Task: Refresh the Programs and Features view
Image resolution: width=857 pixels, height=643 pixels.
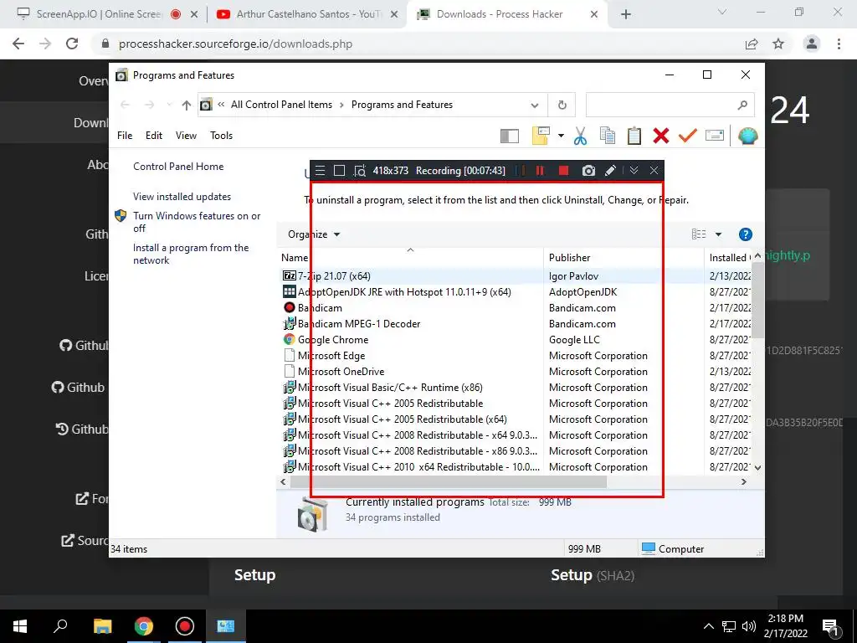Action: pos(562,105)
